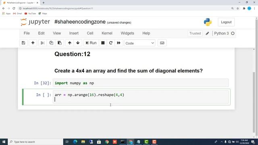
Task: Move selected cell down arrow
Action: point(78,43)
